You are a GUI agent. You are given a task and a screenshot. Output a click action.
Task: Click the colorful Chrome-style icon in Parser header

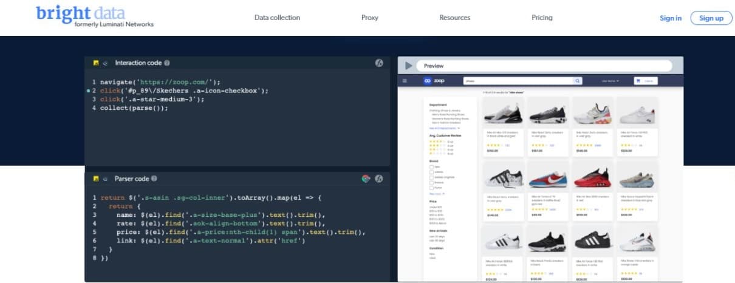click(366, 179)
